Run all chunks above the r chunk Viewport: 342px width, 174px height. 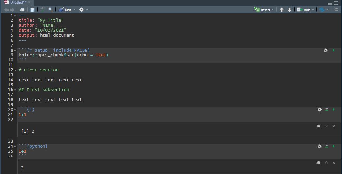pyautogui.click(x=327, y=109)
